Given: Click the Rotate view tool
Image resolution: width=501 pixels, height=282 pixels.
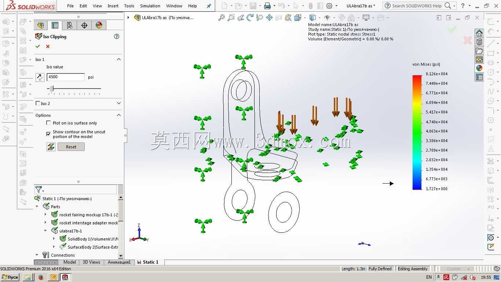Looking at the screenshot, I should tap(250, 17).
